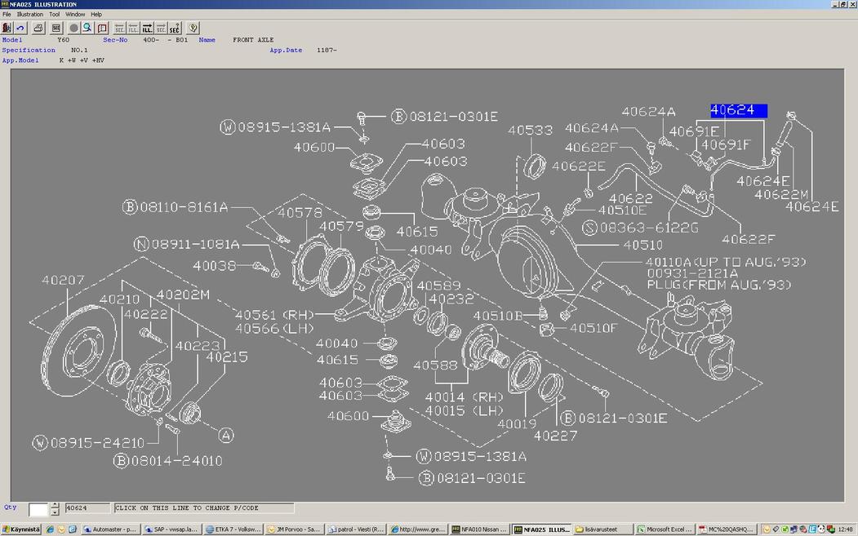Click the exit door toolbar icon
This screenshot has height=536, width=858.
[x=7, y=28]
